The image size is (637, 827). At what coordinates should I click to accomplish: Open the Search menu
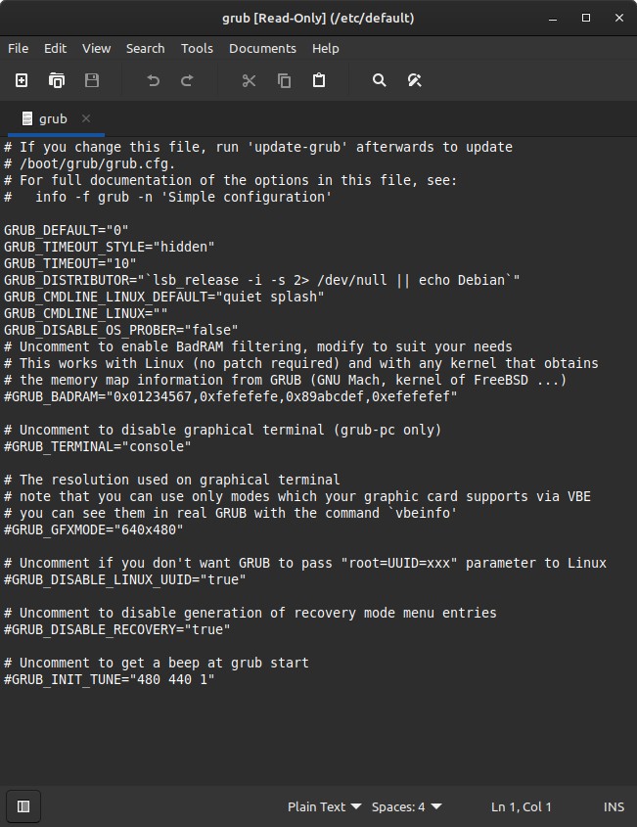(x=145, y=49)
